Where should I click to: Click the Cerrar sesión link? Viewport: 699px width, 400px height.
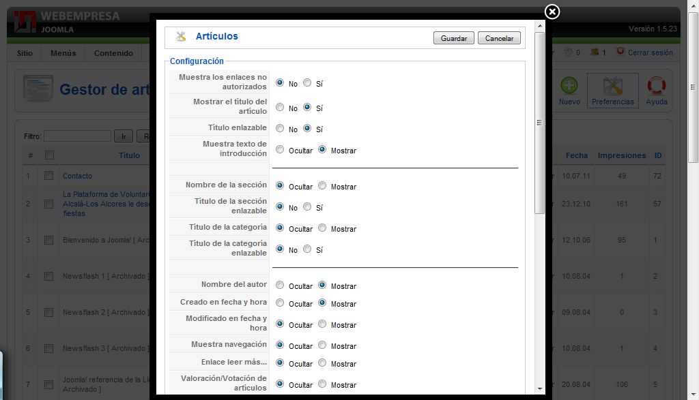tap(651, 52)
